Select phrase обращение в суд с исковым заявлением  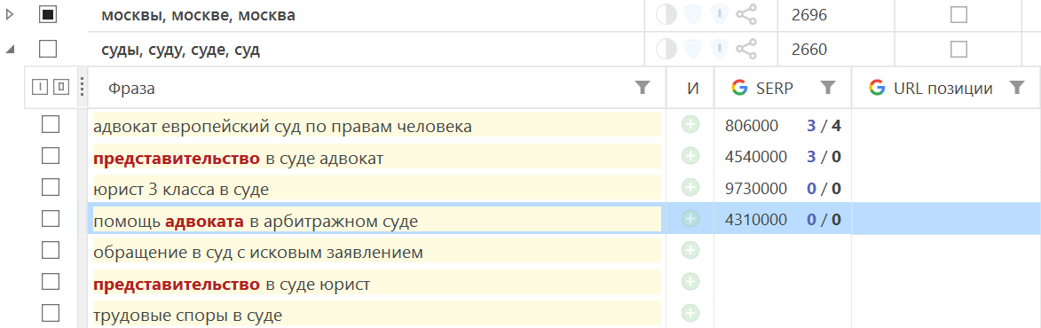click(258, 253)
